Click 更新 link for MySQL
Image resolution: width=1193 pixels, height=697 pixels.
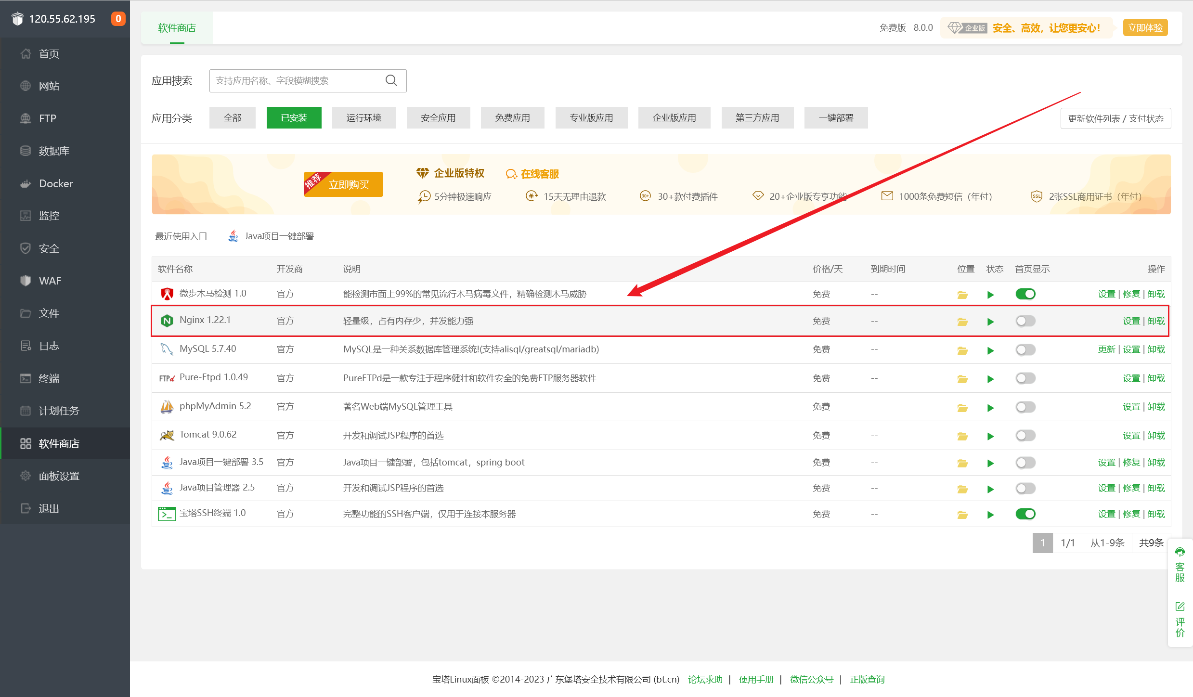pyautogui.click(x=1106, y=349)
